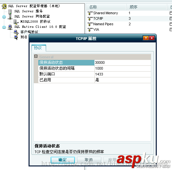172x170 pixels.
Task: Click the SQL Server 网络配置 icon
Action: click(x=10, y=17)
